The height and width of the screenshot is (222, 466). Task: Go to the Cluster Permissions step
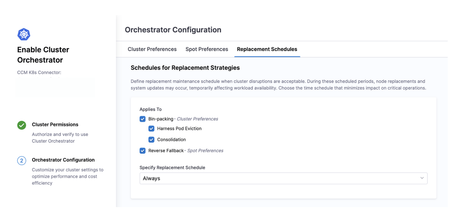55,125
